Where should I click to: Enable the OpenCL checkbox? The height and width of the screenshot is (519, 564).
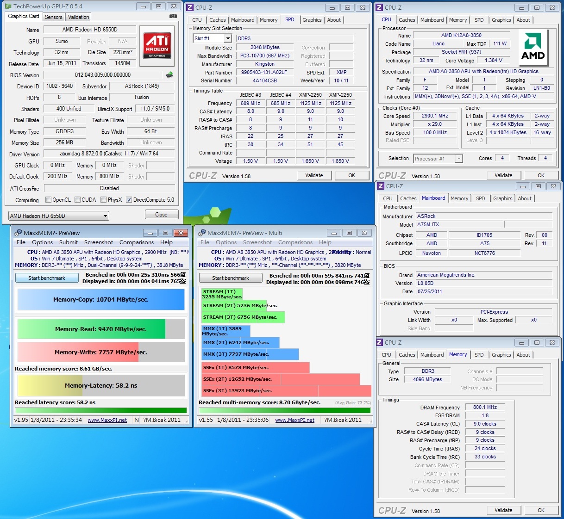(x=48, y=200)
